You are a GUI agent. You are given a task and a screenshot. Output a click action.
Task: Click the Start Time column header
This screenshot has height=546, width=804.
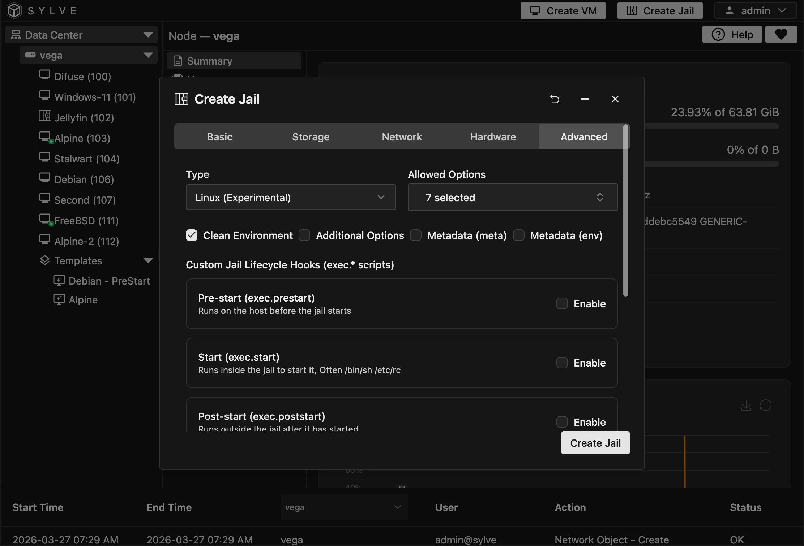point(38,507)
